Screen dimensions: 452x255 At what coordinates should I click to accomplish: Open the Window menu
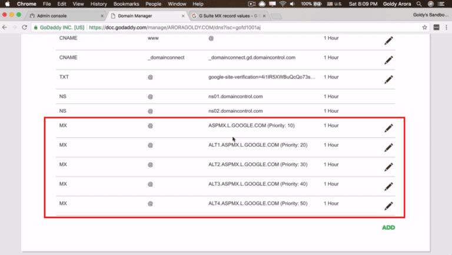coord(177,4)
